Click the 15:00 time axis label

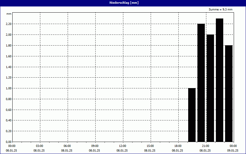150,146
